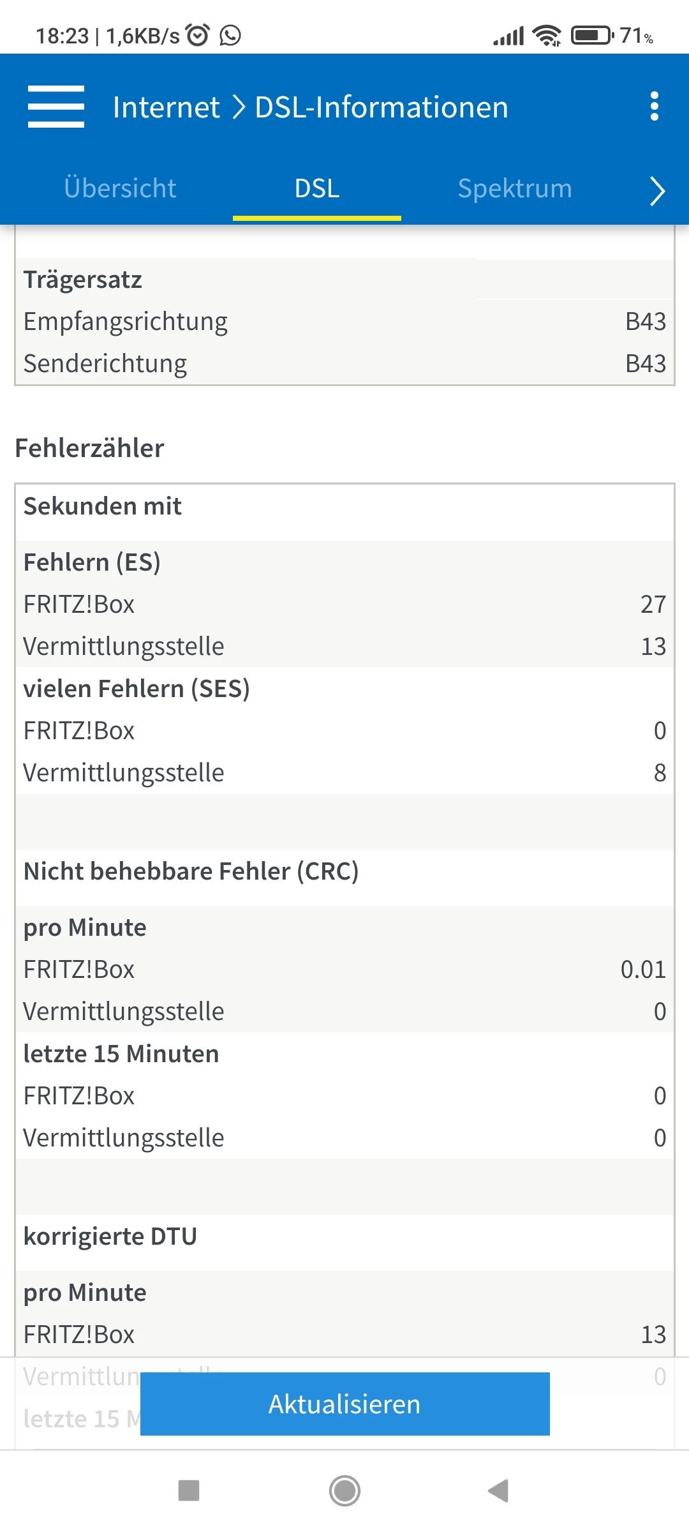Open the Spektrum tab
The width and height of the screenshot is (689, 1532).
(x=515, y=189)
